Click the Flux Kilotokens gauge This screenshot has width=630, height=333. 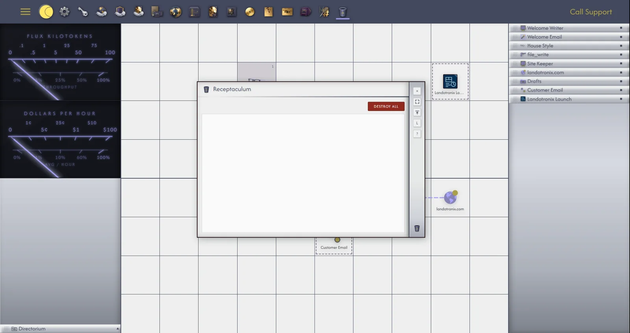click(60, 62)
